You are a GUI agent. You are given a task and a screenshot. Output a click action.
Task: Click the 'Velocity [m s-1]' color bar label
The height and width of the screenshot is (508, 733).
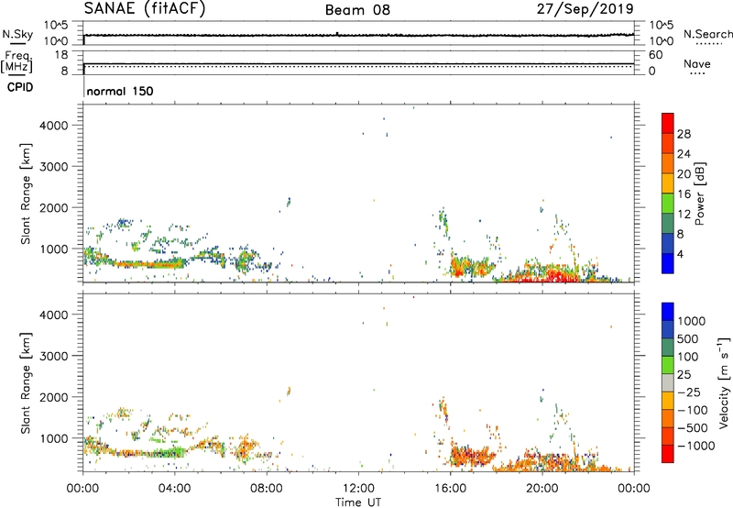coord(724,382)
